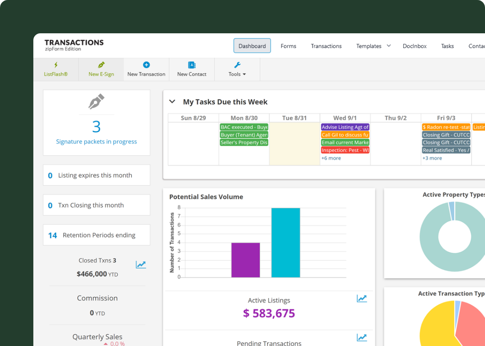Show +6 more tasks for Wed 9/1
Image resolution: width=485 pixels, height=346 pixels.
(x=331, y=158)
